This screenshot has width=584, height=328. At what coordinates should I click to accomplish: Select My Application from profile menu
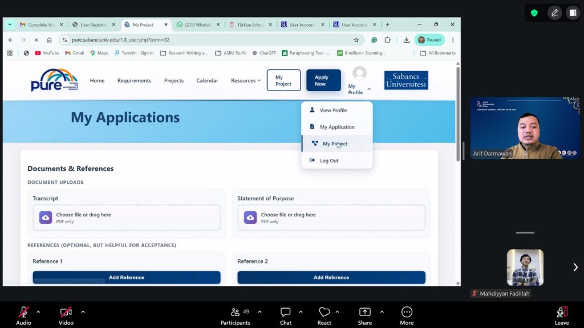(337, 127)
